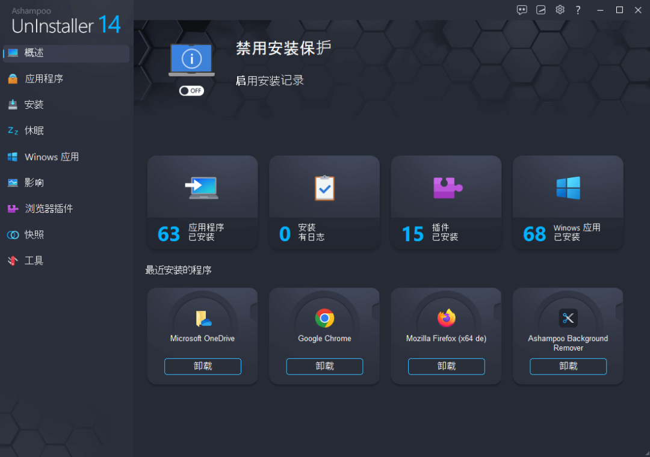This screenshot has height=457, width=650.
Task: Click the Ashampoo UnInstaller 14 logo
Action: [x=66, y=22]
